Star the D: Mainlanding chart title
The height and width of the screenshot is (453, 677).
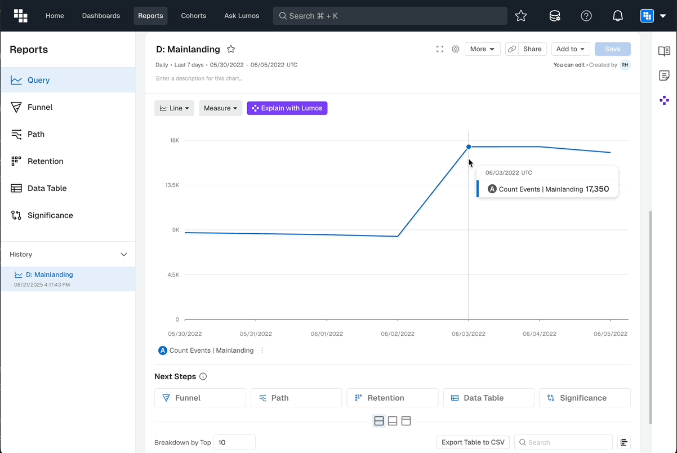(x=231, y=49)
